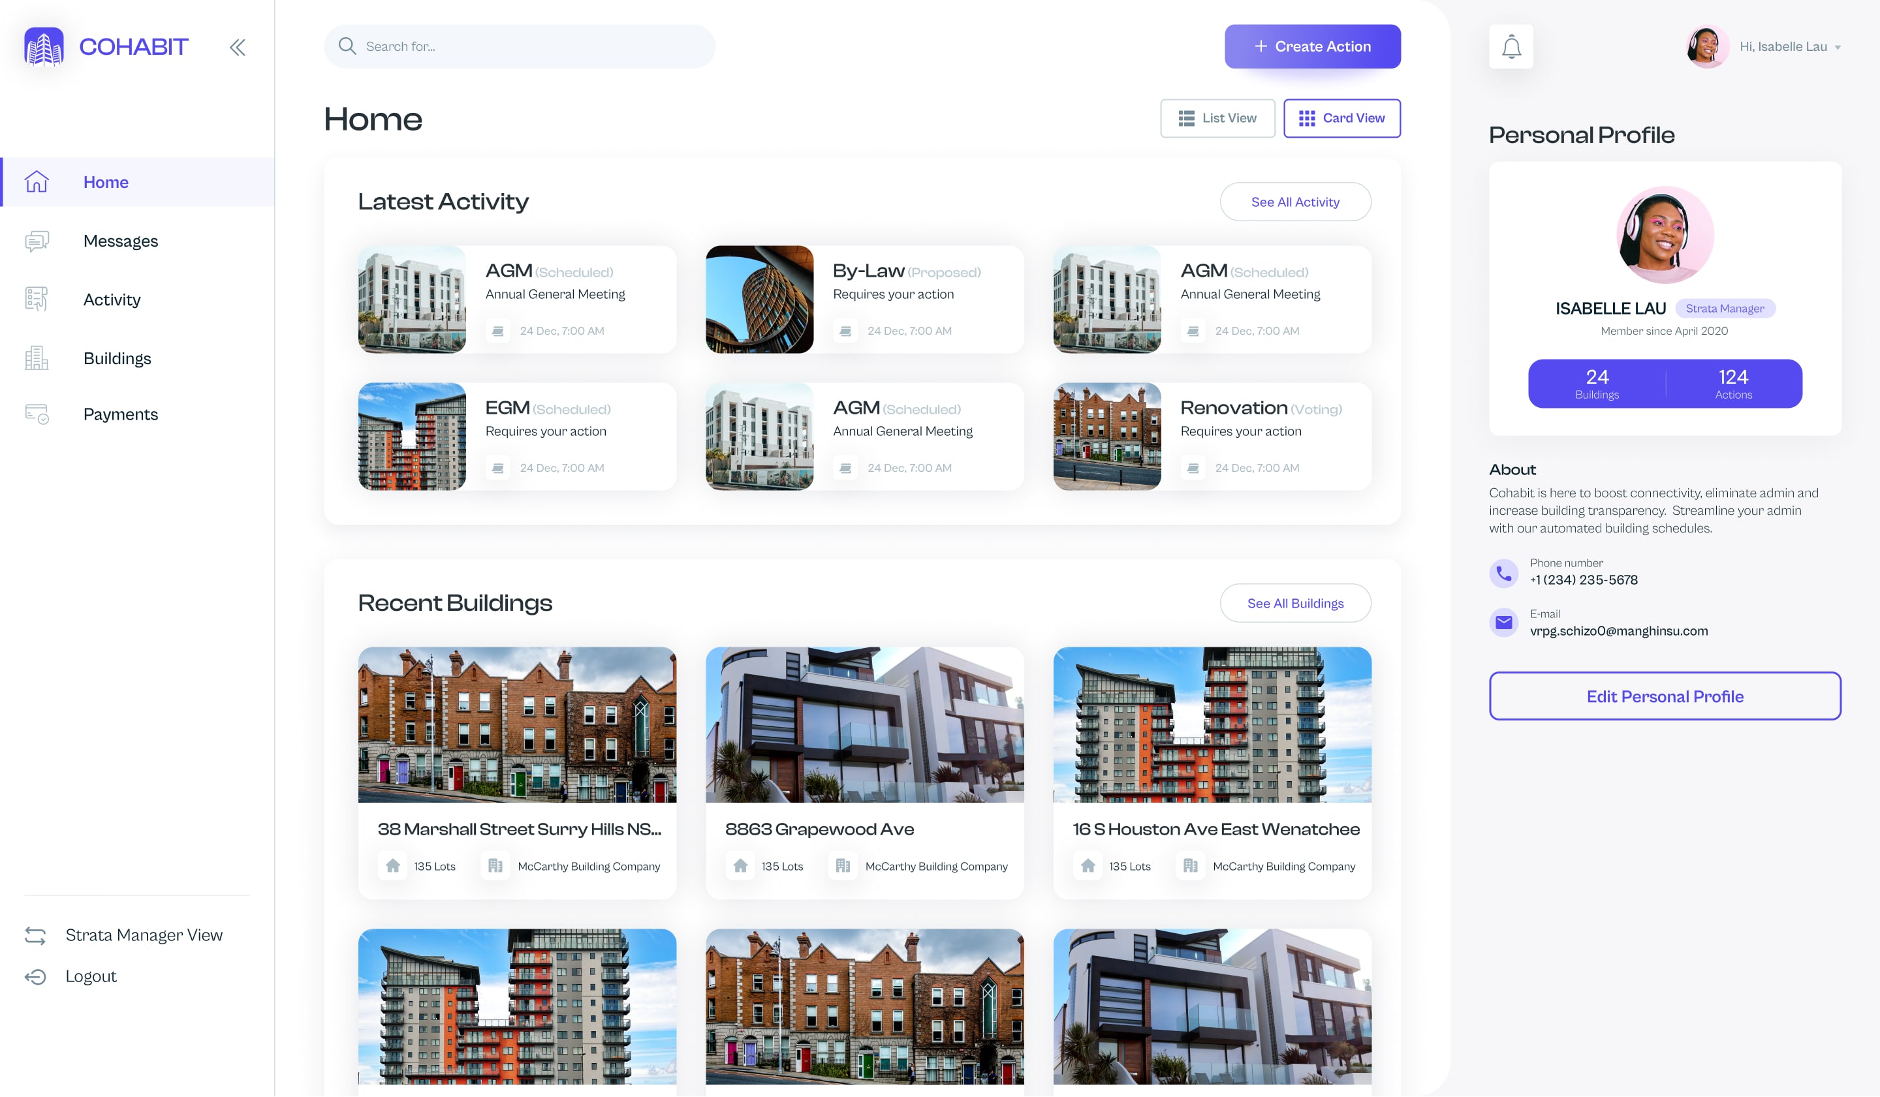Click the lots house icon on 38 Marshall card

[392, 866]
